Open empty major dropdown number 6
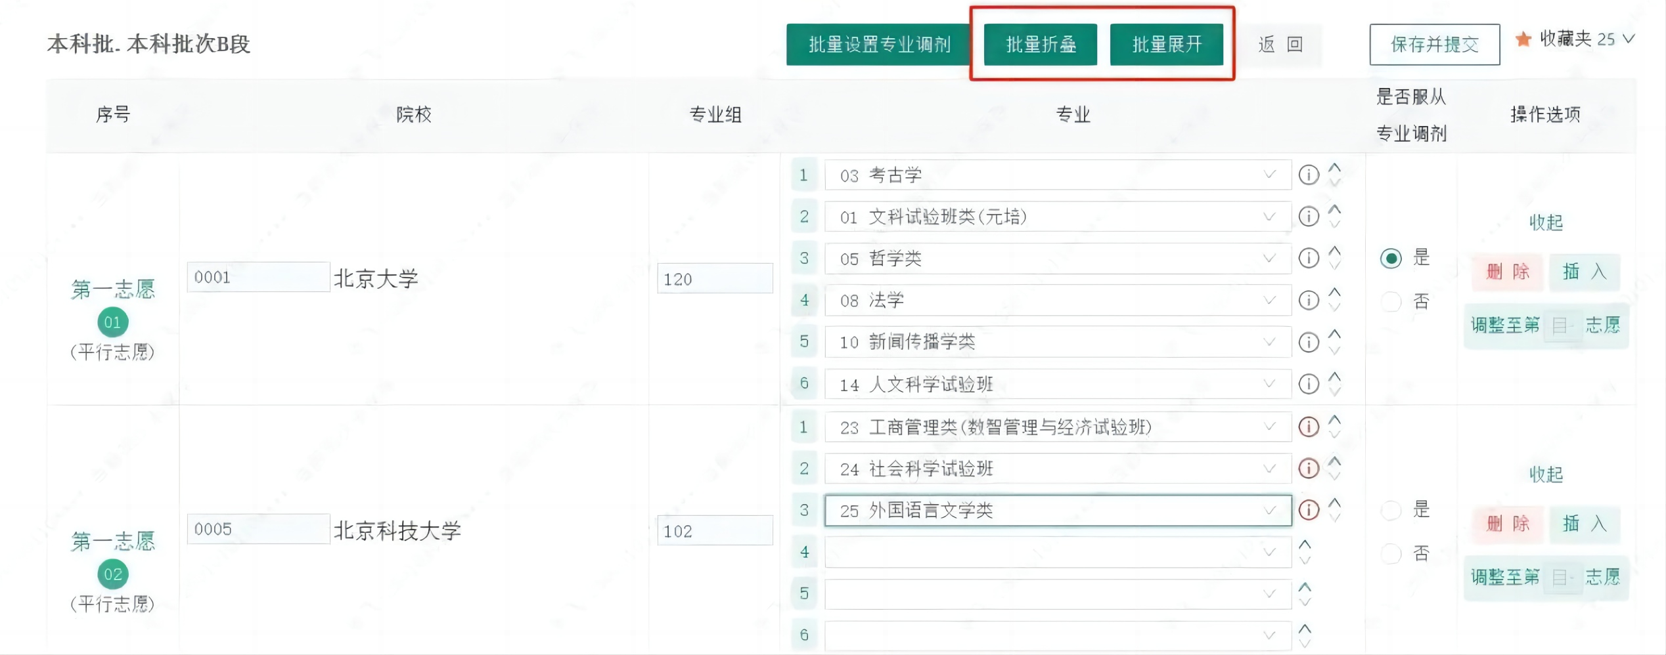The height and width of the screenshot is (655, 1666). (x=1058, y=635)
